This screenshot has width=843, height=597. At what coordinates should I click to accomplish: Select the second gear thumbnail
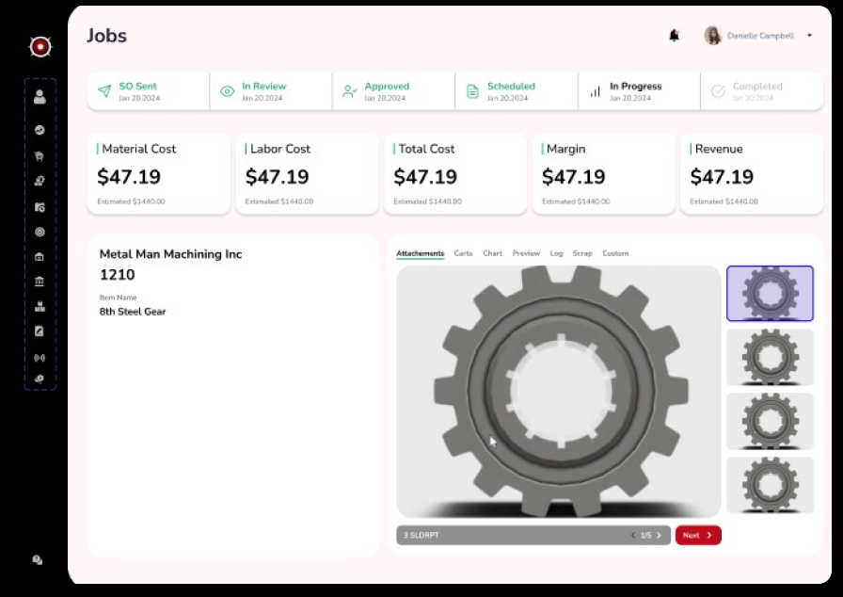click(x=770, y=359)
